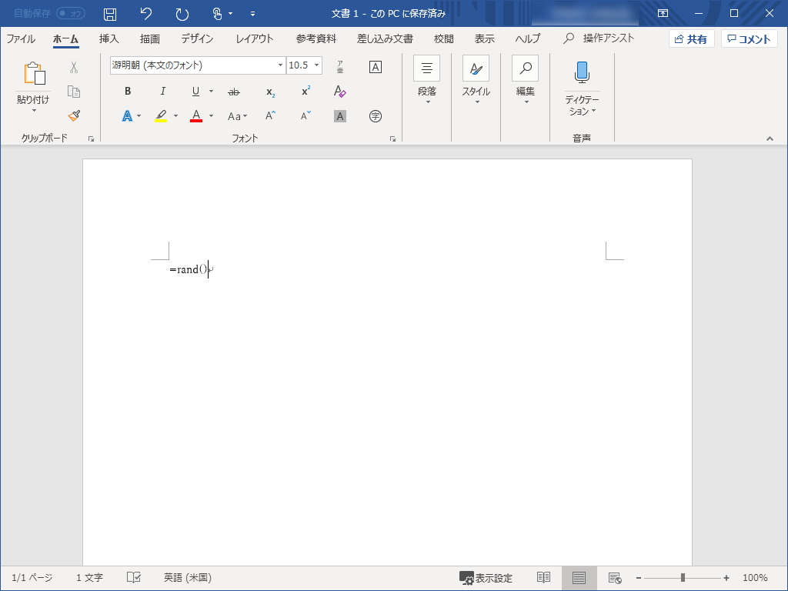Toggle subscript formatting
The width and height of the screenshot is (788, 591).
[270, 92]
